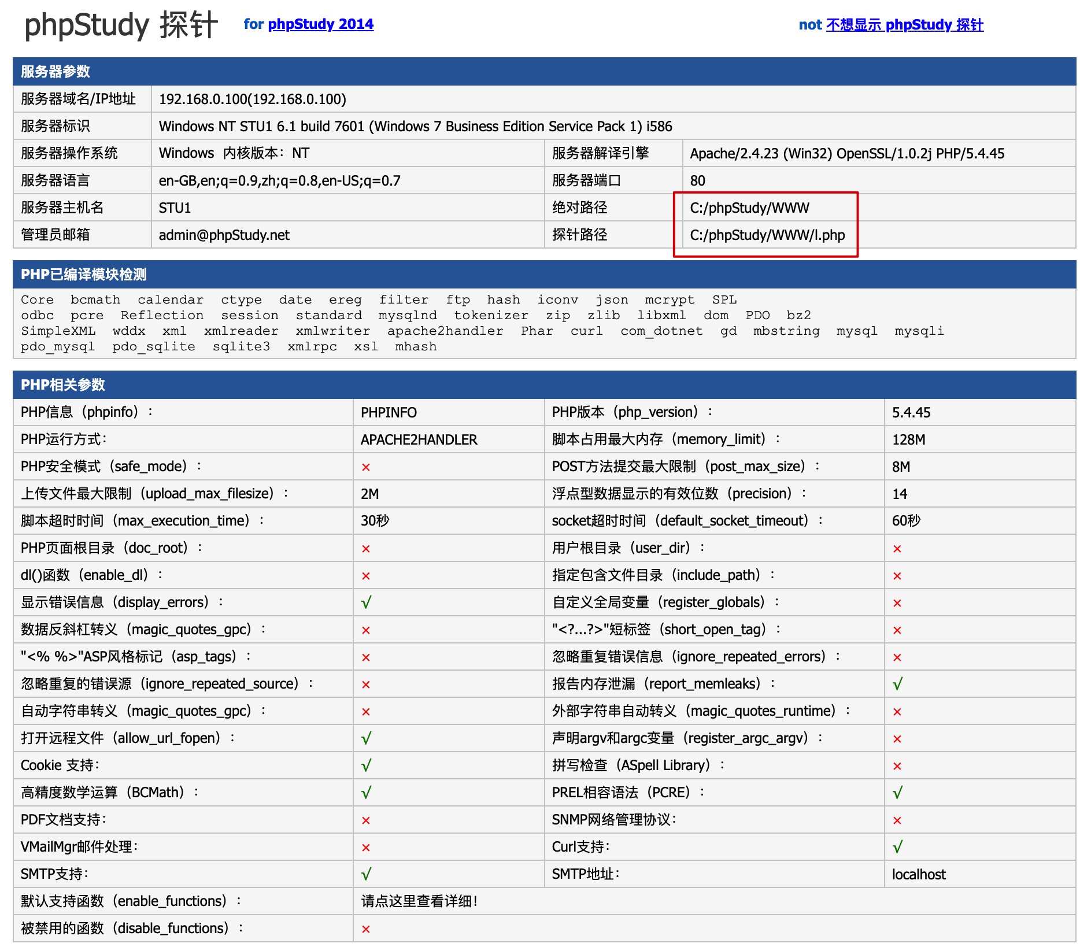Screen dimensions: 1080x947
Task: Select the SimpleXML module name
Action: (x=58, y=331)
